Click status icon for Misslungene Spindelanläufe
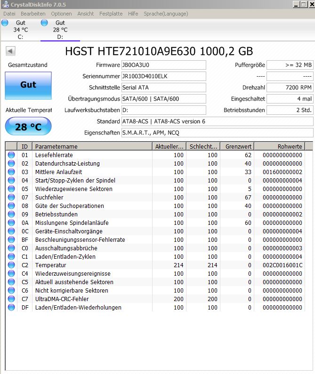This screenshot has width=315, height=374. coord(11,223)
